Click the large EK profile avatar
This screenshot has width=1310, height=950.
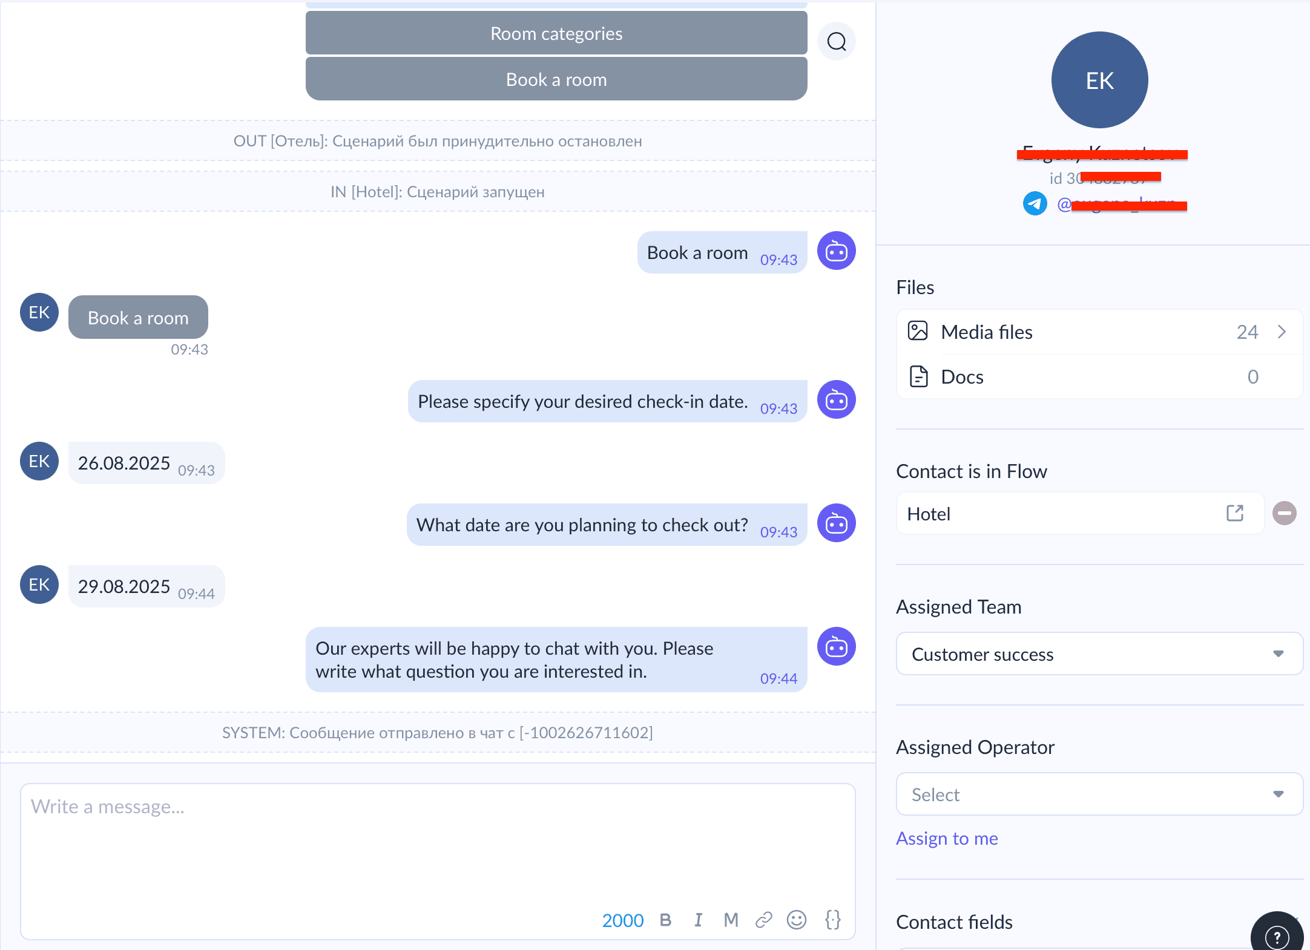(1099, 80)
